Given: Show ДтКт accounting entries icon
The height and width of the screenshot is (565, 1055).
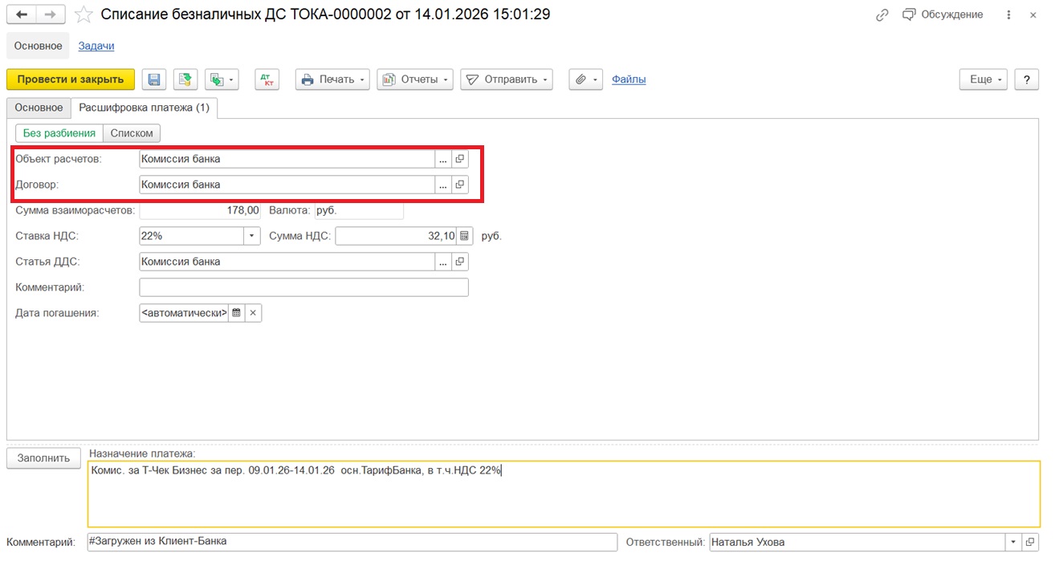Looking at the screenshot, I should [267, 79].
